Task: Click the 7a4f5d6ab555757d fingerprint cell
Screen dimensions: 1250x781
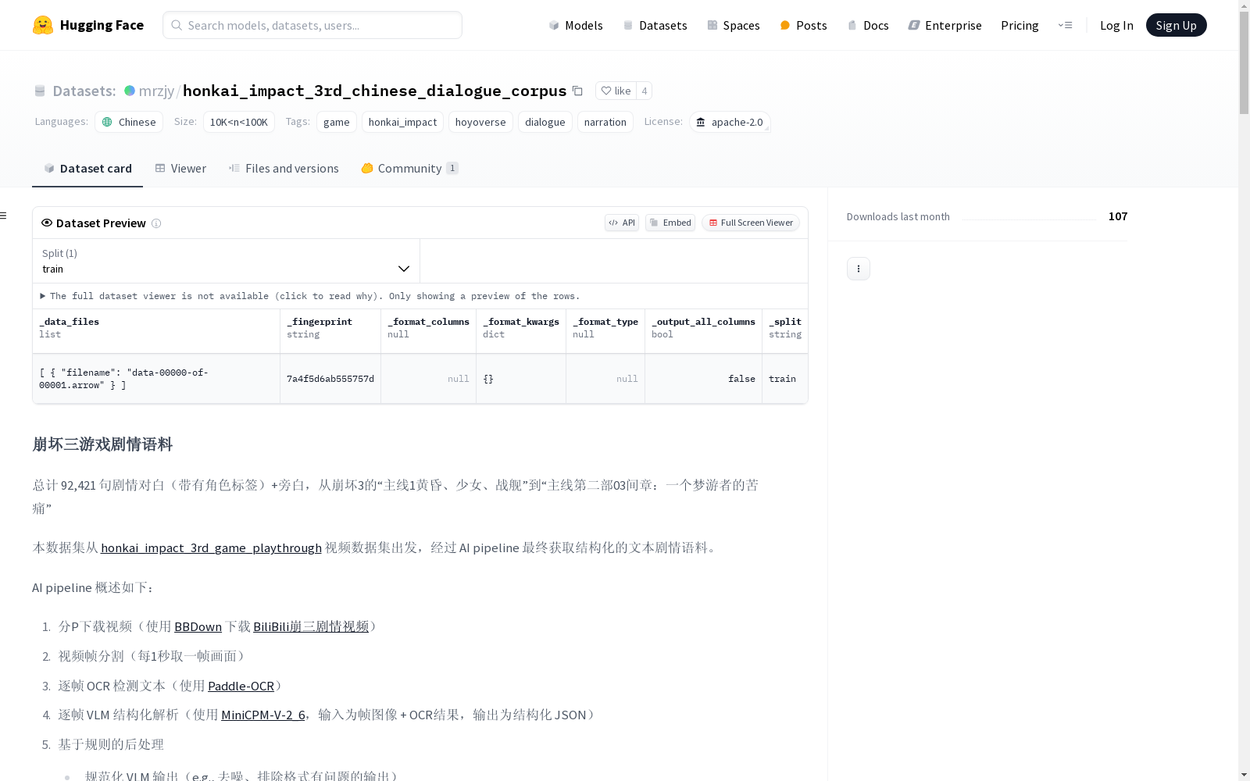Action: 330,379
